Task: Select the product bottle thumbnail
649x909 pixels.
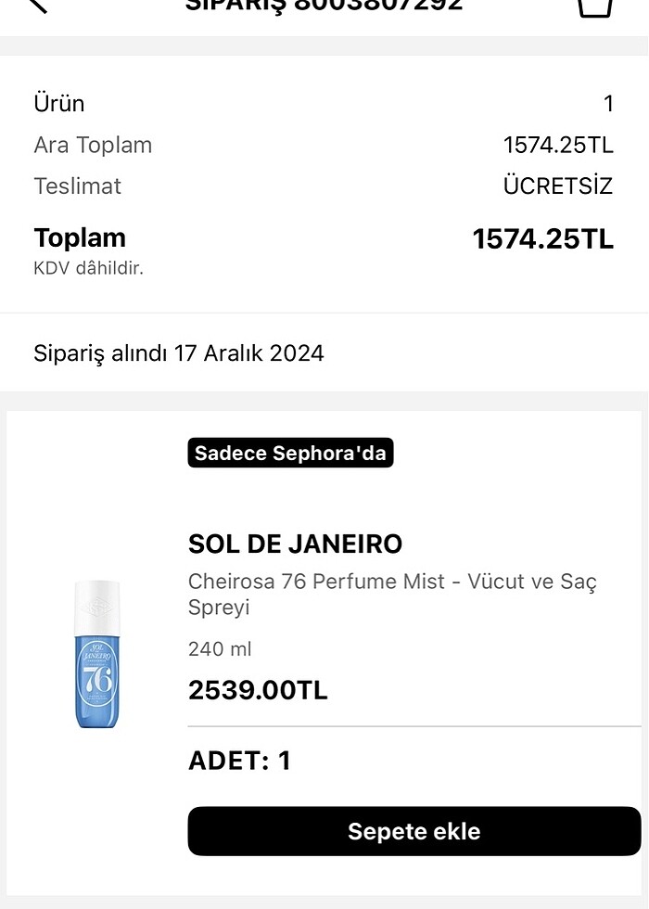Action: coord(97,654)
